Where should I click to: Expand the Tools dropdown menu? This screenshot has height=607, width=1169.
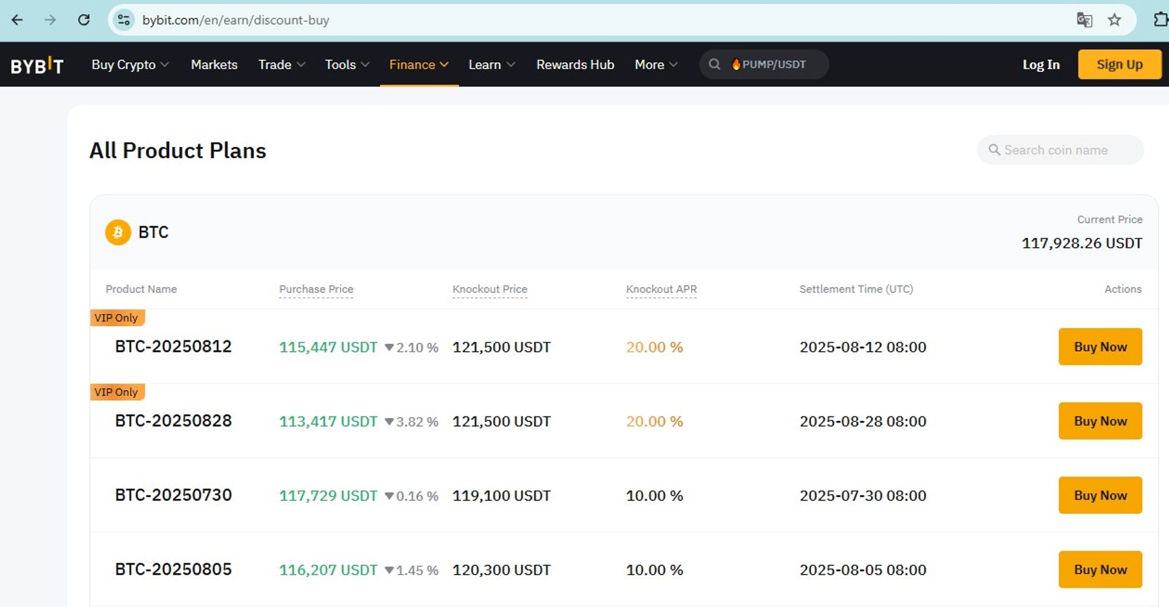point(347,65)
